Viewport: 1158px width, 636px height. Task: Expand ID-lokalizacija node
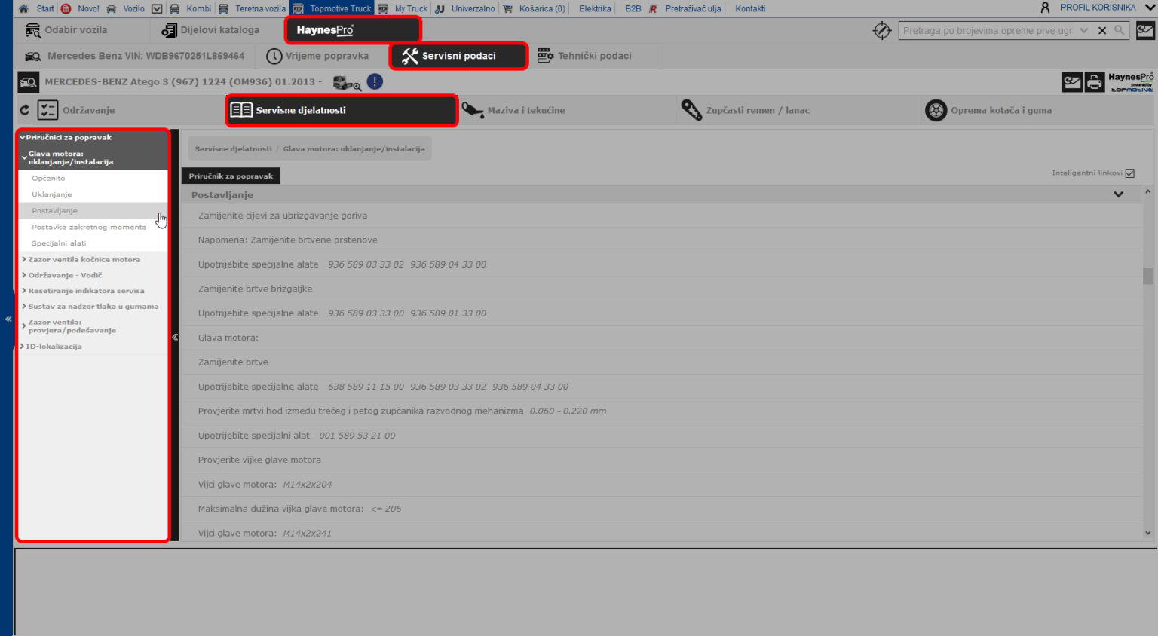tap(22, 347)
